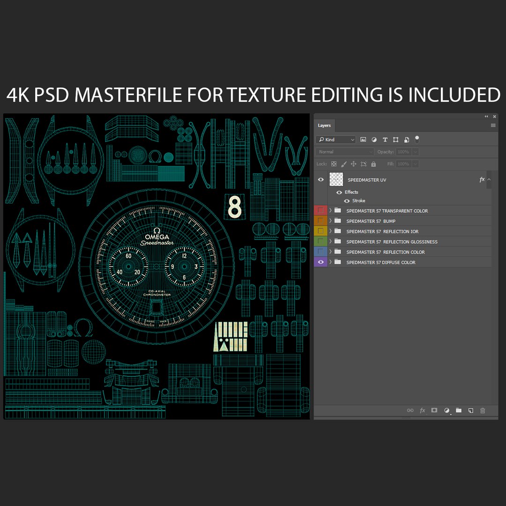The image size is (506, 506).
Task: Open the Normal blend mode dropdown
Action: (345, 152)
